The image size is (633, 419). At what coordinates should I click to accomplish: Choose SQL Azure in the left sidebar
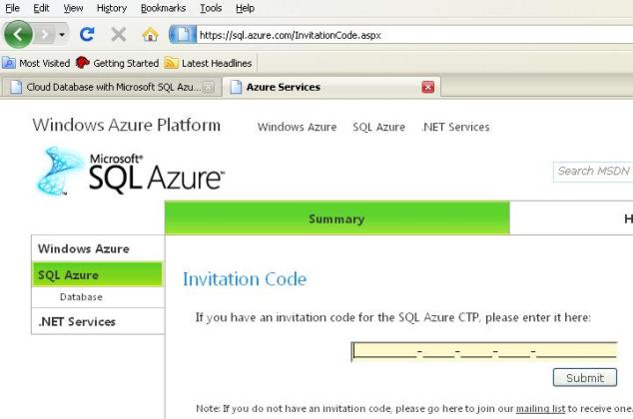97,274
